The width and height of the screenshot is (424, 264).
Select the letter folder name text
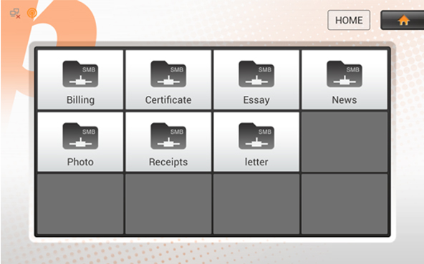tap(256, 162)
